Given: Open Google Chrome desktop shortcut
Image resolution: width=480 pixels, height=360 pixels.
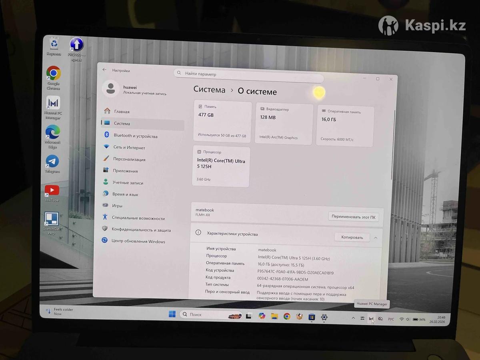Looking at the screenshot, I should 53,74.
